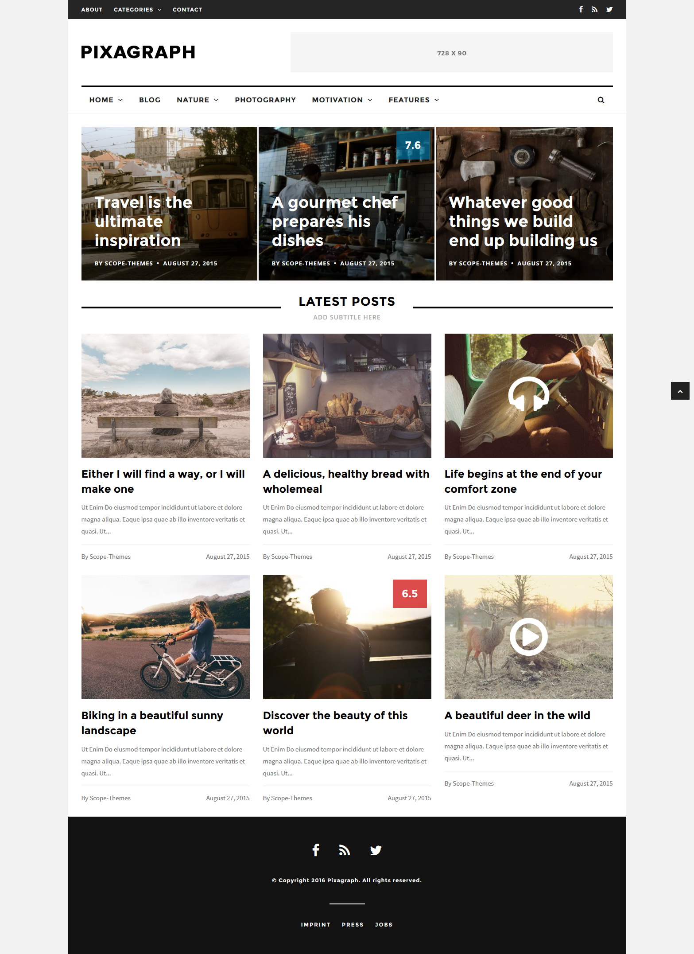The width and height of the screenshot is (694, 954).
Task: Click the 'ADD SUBTITLE HERE' text
Action: pos(347,317)
